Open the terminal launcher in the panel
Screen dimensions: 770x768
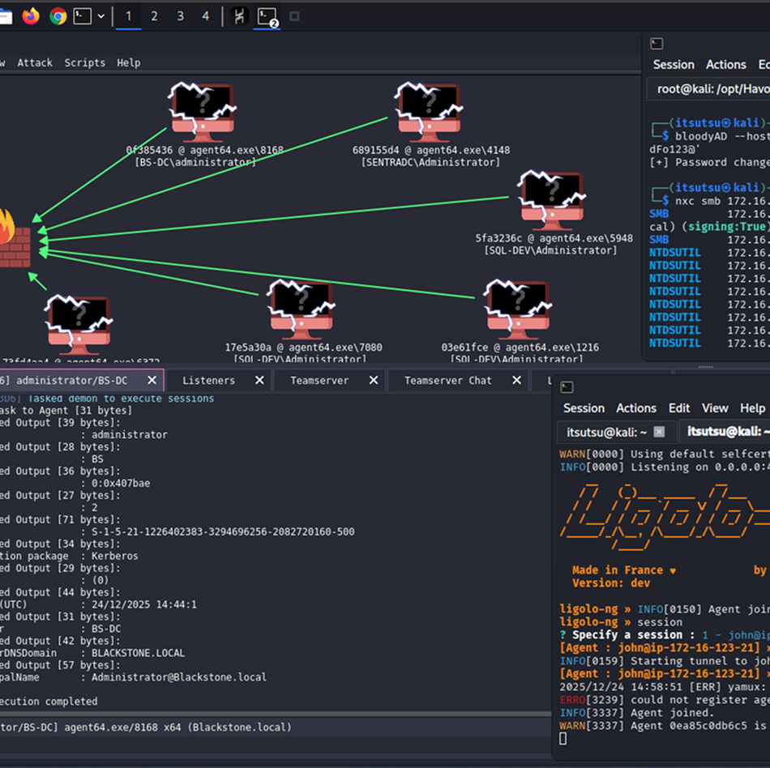[82, 16]
